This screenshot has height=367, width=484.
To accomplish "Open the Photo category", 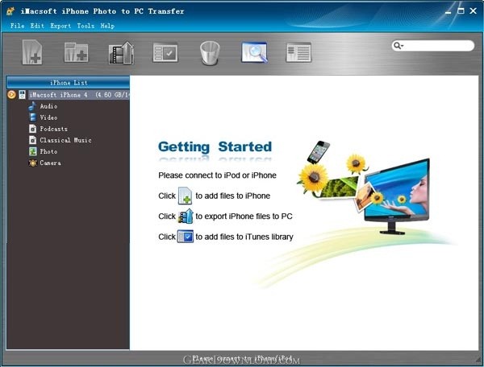I will [48, 151].
